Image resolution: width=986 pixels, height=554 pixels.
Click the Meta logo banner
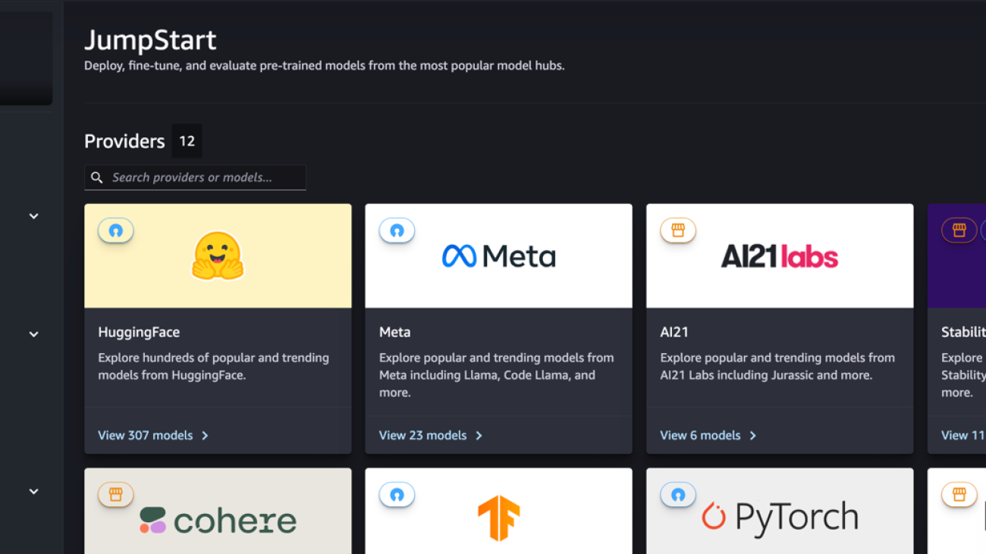pos(498,256)
